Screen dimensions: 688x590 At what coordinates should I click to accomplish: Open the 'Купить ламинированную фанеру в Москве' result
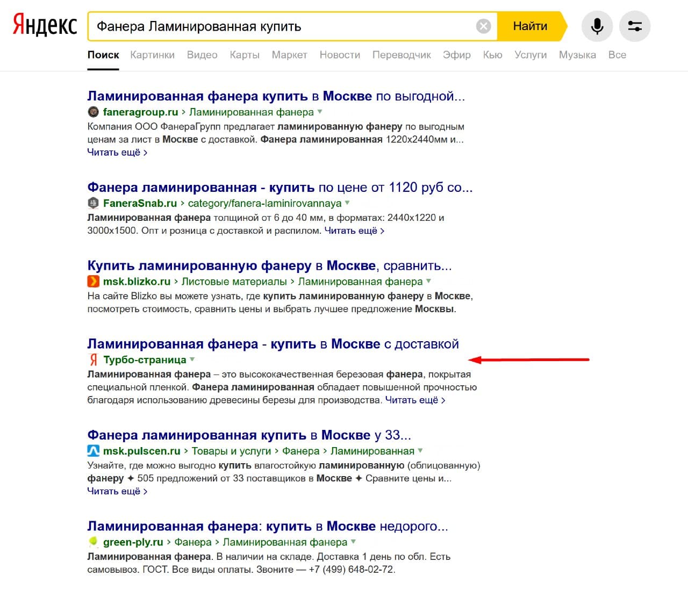click(x=269, y=266)
